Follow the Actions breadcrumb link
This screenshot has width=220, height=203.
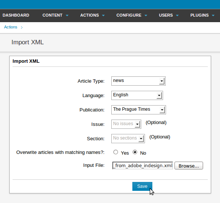coord(10,27)
